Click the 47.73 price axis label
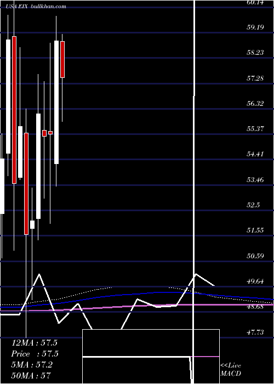The width and height of the screenshot is (274, 384). click(255, 332)
